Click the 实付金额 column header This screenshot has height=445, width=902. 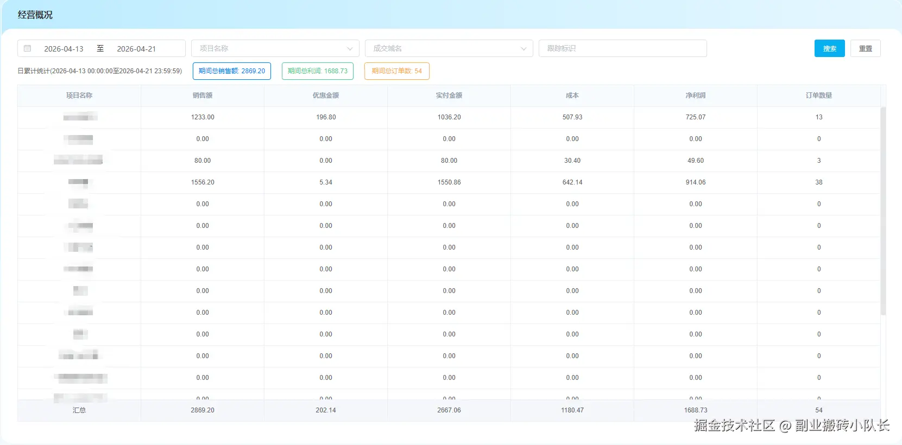coord(449,96)
